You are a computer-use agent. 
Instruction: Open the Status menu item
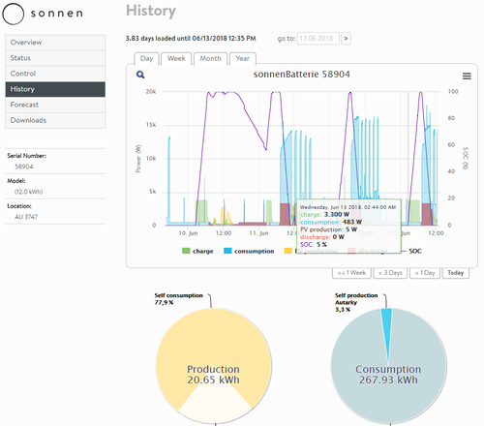pyautogui.click(x=55, y=58)
